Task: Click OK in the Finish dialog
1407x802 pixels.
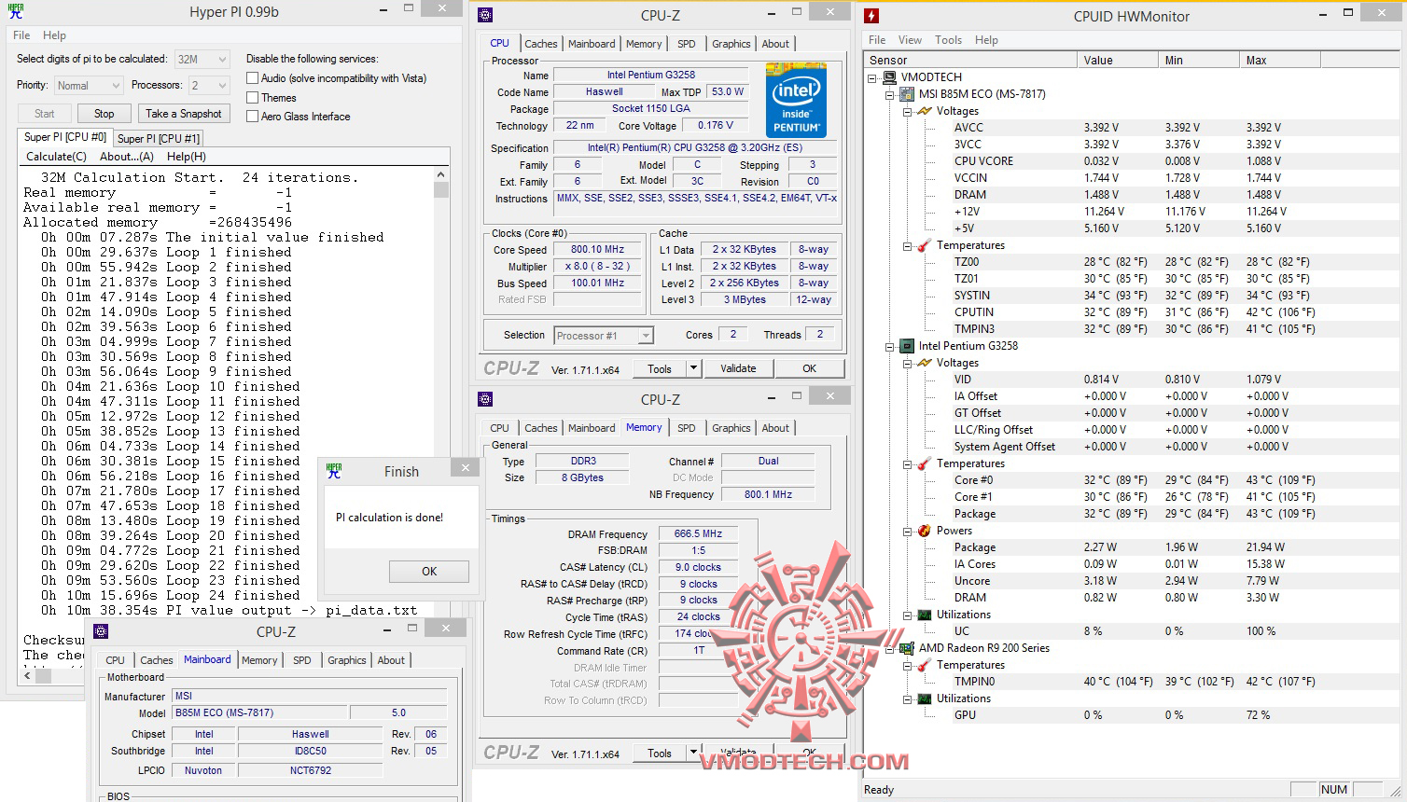Action: (x=429, y=572)
